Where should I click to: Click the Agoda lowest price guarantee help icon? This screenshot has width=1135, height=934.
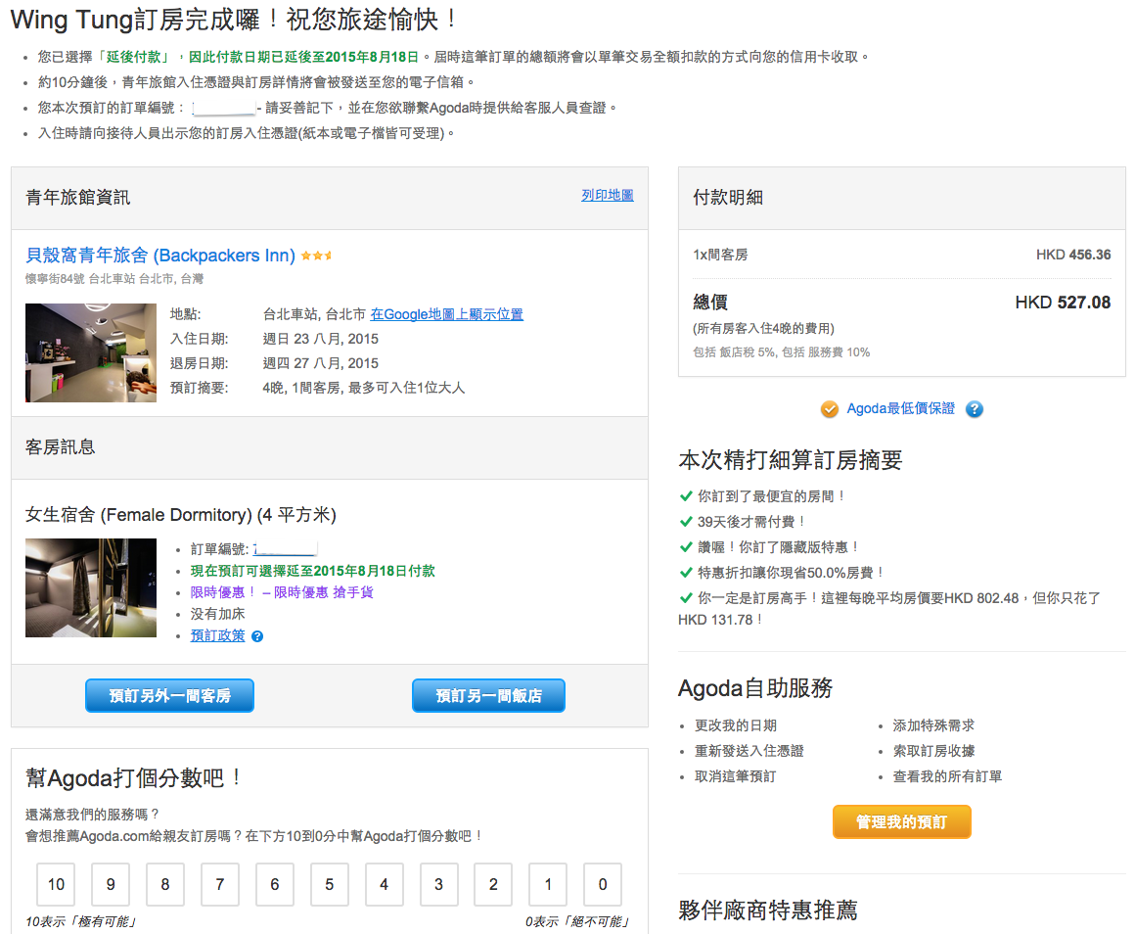[975, 409]
